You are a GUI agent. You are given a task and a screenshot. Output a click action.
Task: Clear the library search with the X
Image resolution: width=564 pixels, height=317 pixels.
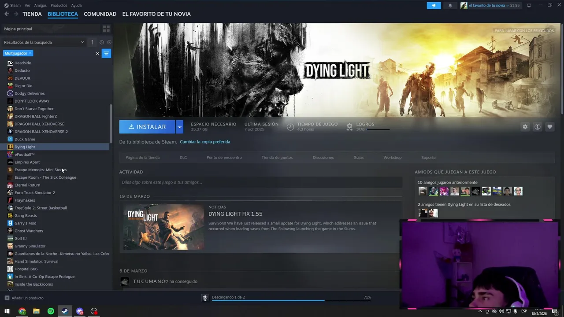[97, 53]
